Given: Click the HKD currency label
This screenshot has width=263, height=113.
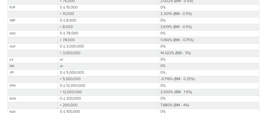Looking at the screenshot, I should pyautogui.click(x=12, y=34).
